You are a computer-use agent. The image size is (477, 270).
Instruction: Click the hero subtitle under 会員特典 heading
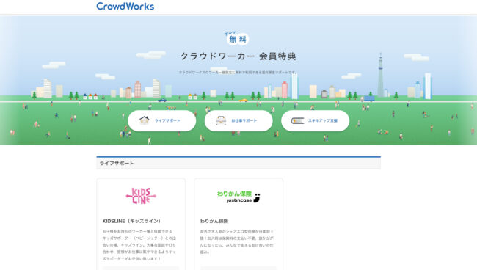[238, 73]
